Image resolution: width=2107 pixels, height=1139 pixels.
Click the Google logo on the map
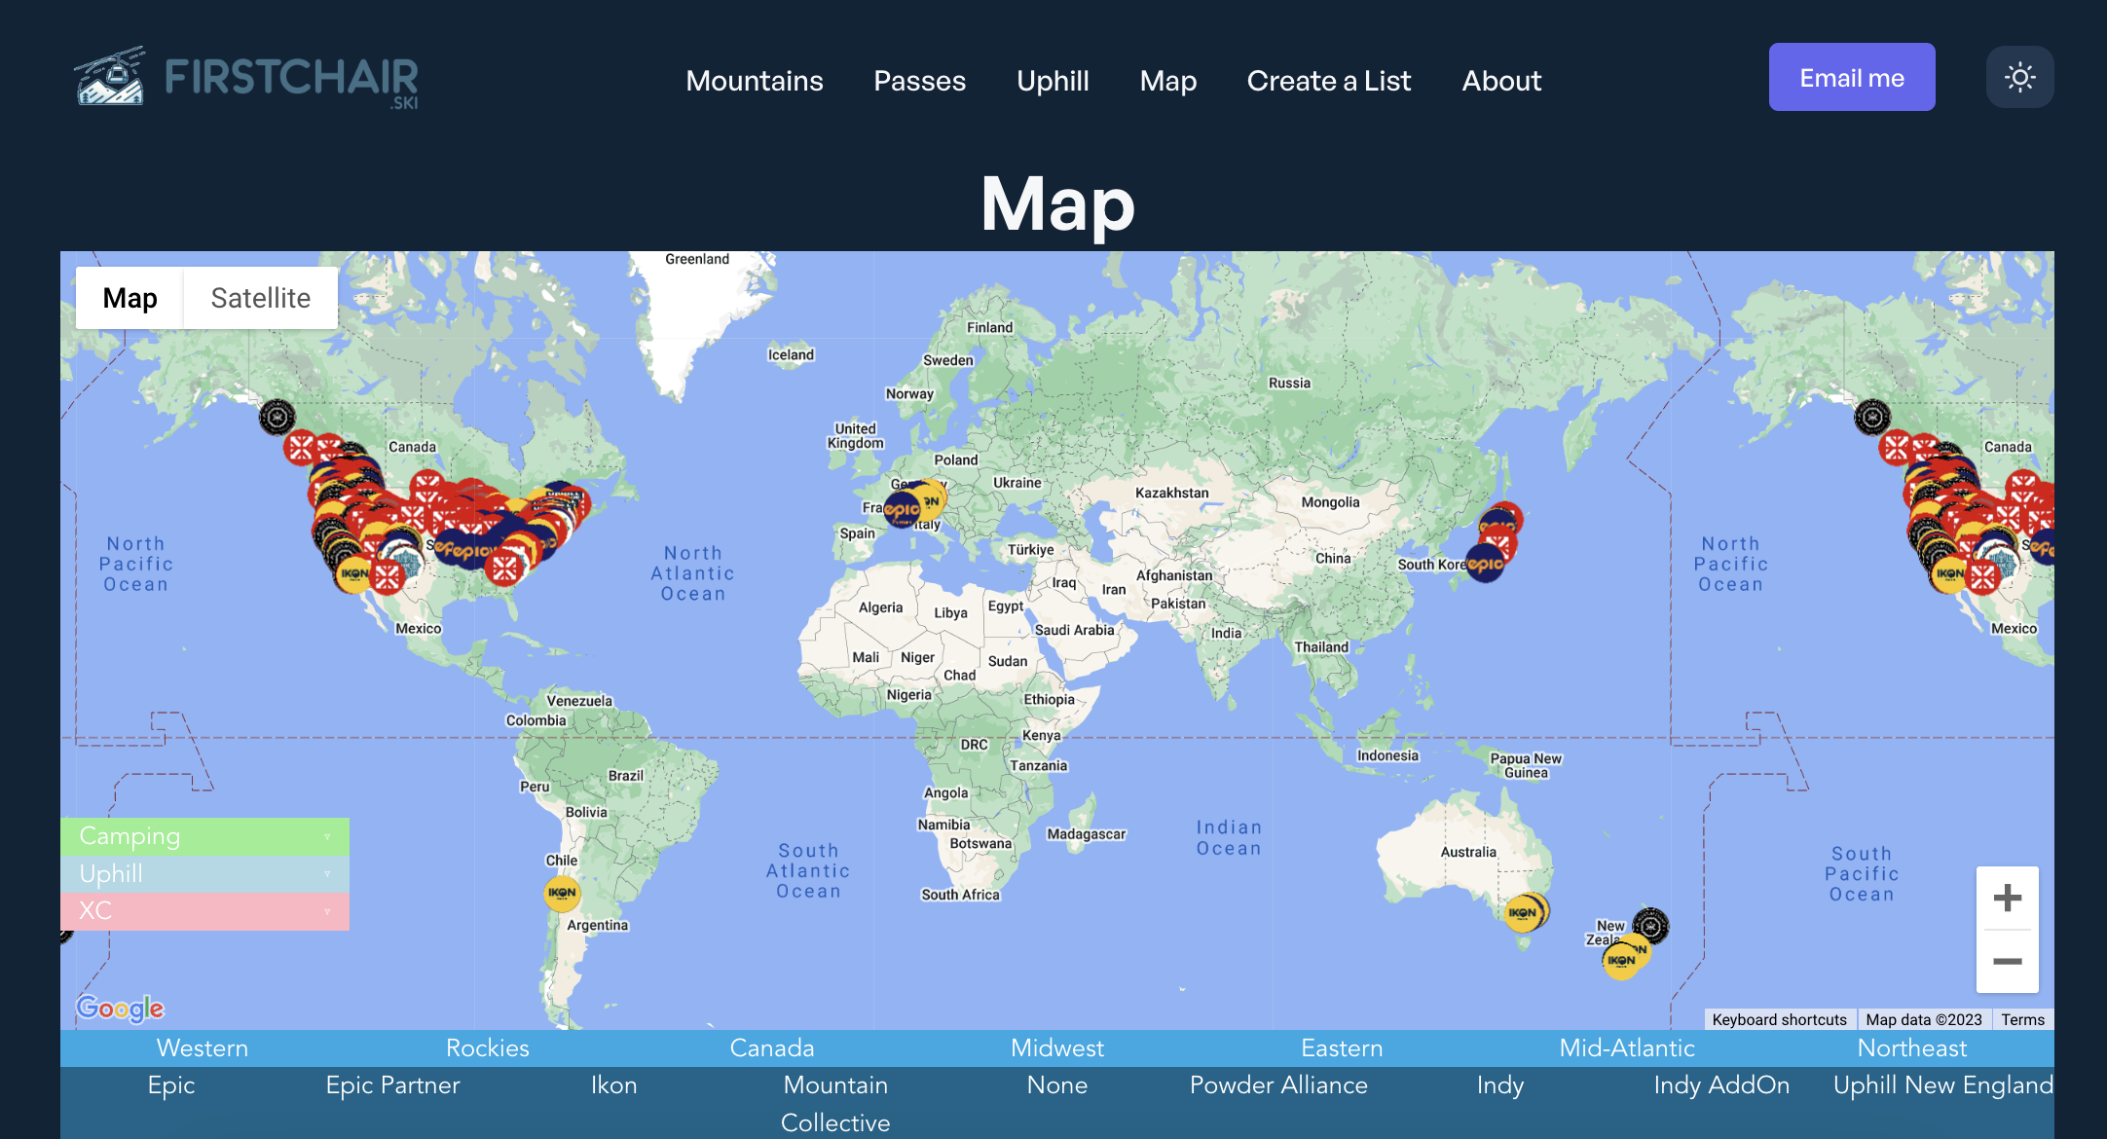click(120, 1008)
